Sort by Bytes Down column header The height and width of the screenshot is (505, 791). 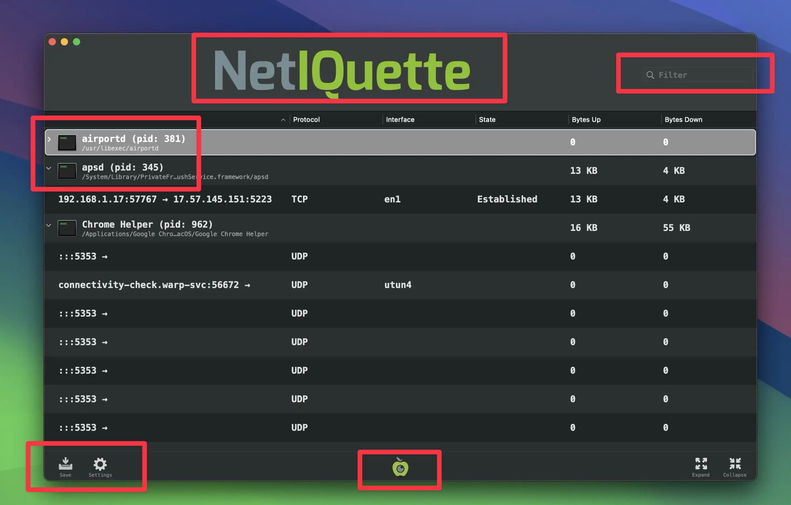(x=683, y=119)
